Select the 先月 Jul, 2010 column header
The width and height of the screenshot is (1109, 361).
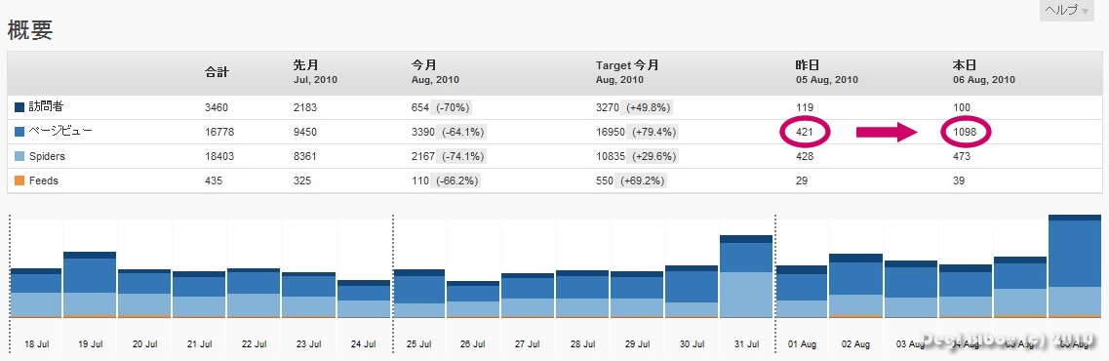coord(315,72)
